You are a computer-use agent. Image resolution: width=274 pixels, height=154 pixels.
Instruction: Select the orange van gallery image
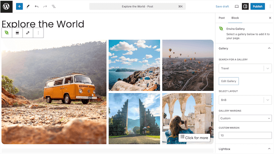pos(54,92)
